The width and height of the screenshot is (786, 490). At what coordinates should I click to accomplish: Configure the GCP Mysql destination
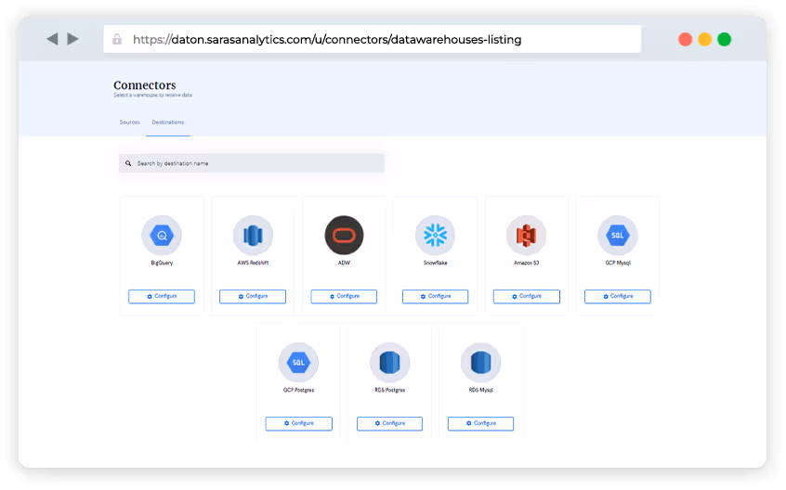(618, 296)
